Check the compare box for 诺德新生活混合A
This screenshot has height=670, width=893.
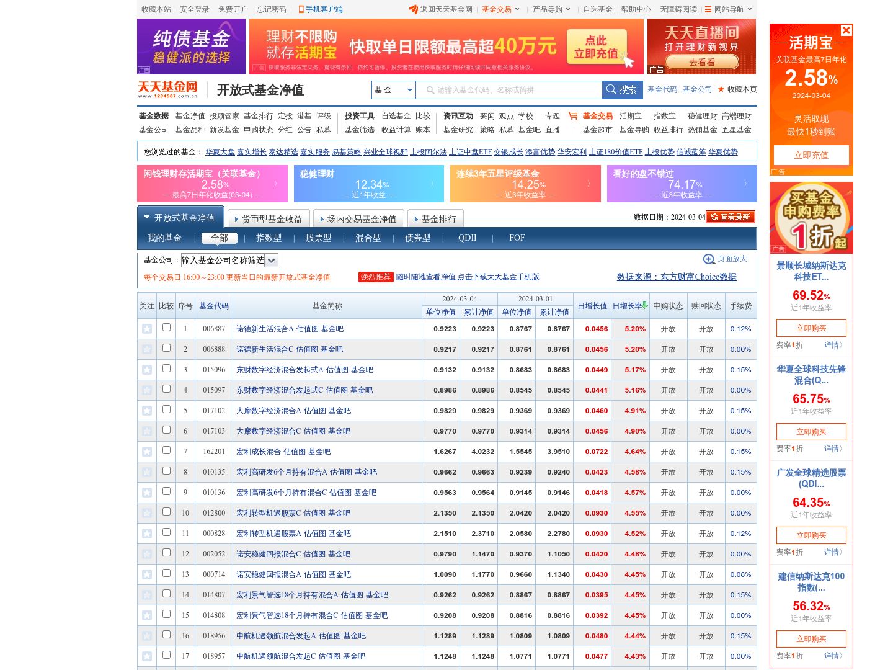coord(166,328)
